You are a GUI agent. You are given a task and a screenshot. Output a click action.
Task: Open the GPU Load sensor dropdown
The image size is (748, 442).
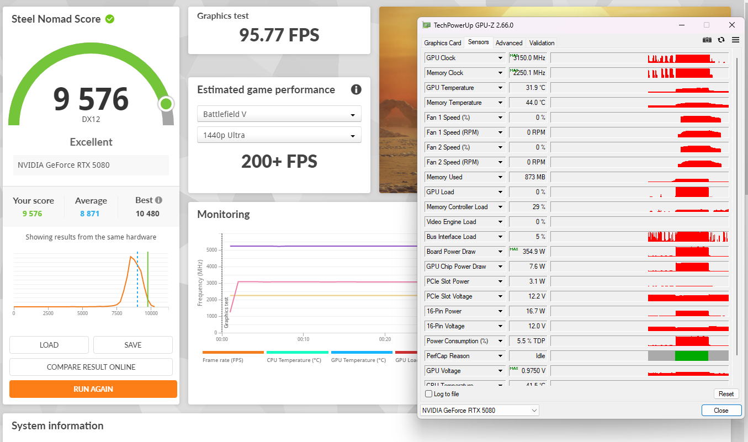[501, 192]
